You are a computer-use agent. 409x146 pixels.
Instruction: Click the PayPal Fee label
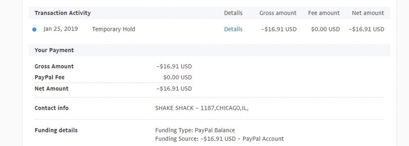point(49,77)
